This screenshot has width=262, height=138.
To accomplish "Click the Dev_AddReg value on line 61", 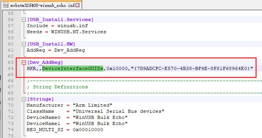I will [70, 50].
